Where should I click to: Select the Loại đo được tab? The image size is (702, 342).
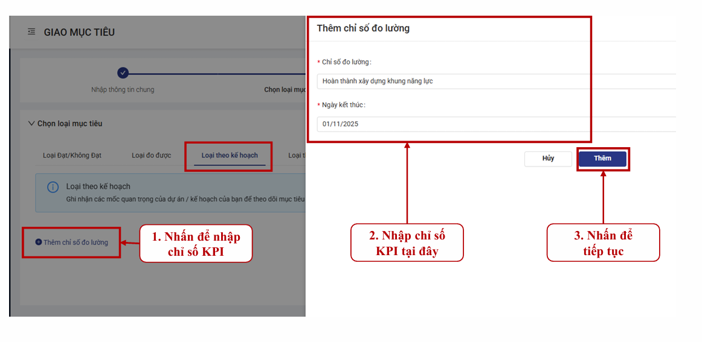(x=151, y=156)
